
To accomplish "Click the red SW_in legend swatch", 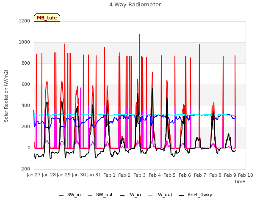I will point(61,195).
